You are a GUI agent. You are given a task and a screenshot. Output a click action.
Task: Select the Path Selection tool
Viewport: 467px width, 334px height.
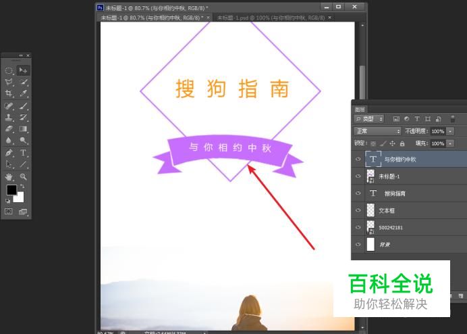point(9,164)
